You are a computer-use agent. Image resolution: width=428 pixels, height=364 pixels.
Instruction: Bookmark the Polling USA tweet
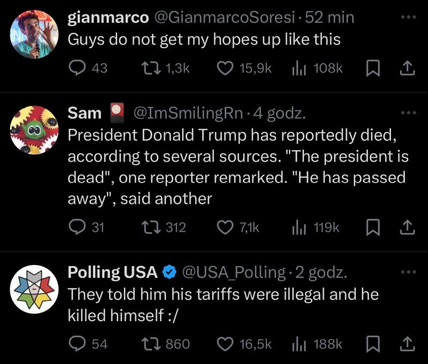pos(373,344)
